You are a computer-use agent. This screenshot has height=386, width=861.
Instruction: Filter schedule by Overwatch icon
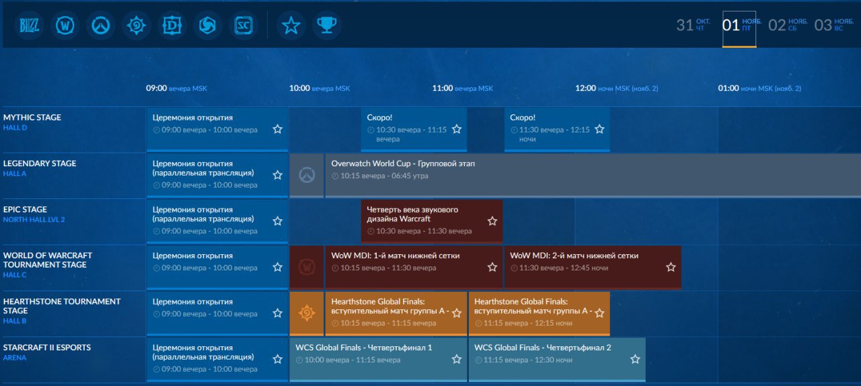click(102, 26)
